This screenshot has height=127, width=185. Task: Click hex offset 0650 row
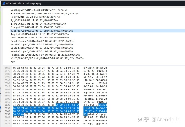click(56, 114)
